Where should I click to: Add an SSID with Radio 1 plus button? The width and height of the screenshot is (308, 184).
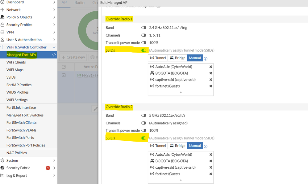pyautogui.click(x=181, y=92)
